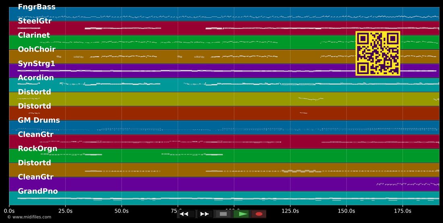Viewport: 443px width, 223px height.
Task: Select the Distortd label below RockOrgn
Action: point(35,163)
